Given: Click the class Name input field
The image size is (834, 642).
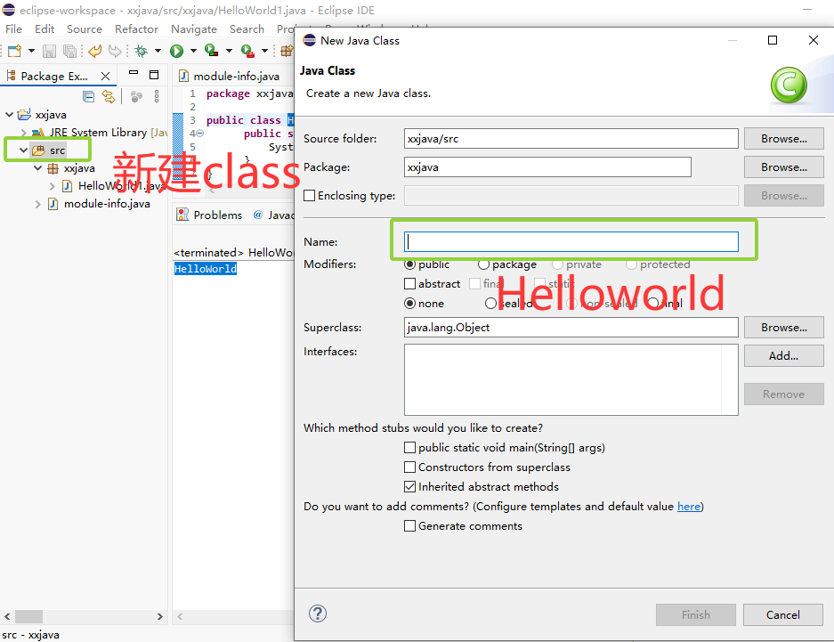Looking at the screenshot, I should [x=571, y=241].
